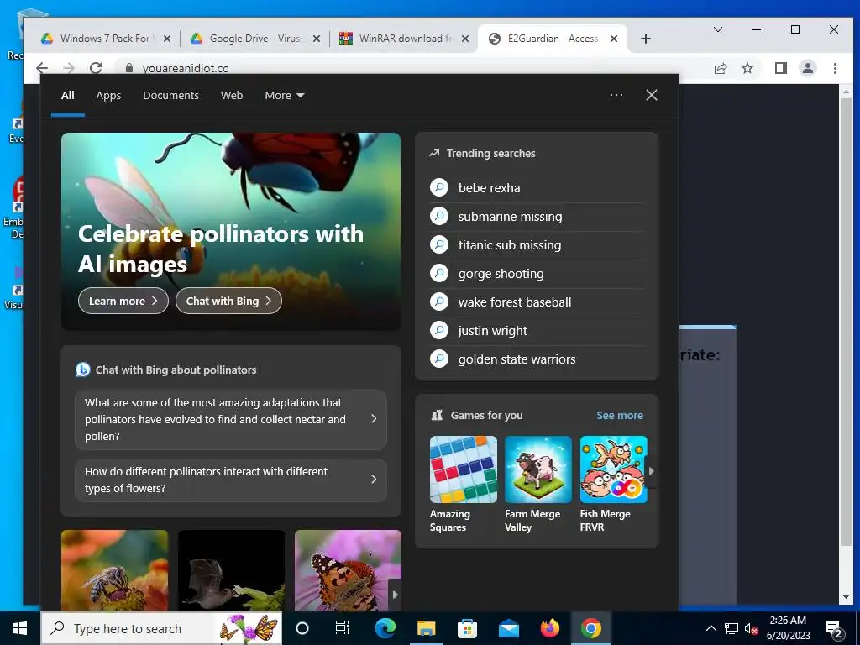
Task: Show hidden system tray icons
Action: (x=711, y=628)
